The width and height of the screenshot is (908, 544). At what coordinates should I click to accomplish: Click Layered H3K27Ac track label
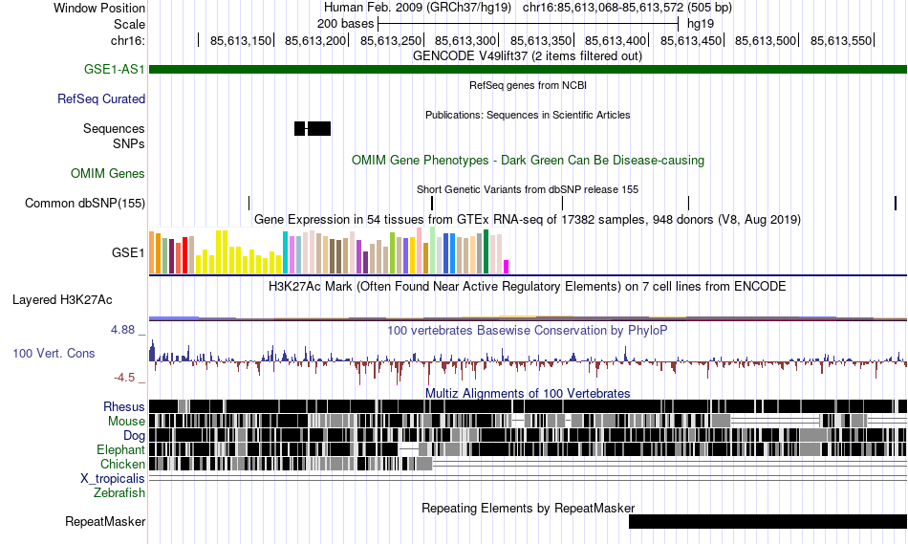click(x=62, y=300)
